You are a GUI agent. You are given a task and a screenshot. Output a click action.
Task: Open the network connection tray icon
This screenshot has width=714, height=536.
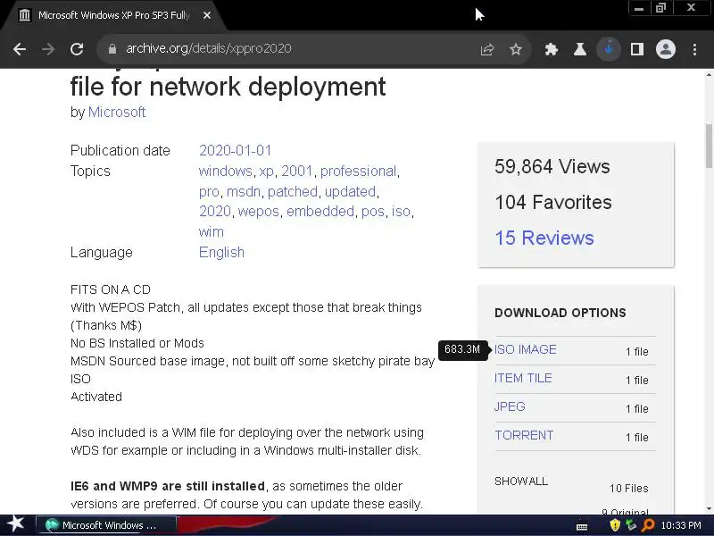click(x=631, y=525)
